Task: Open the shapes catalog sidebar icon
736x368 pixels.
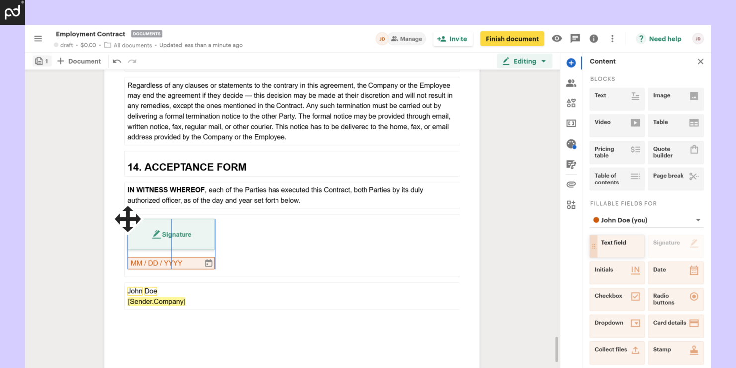Action: (571, 103)
